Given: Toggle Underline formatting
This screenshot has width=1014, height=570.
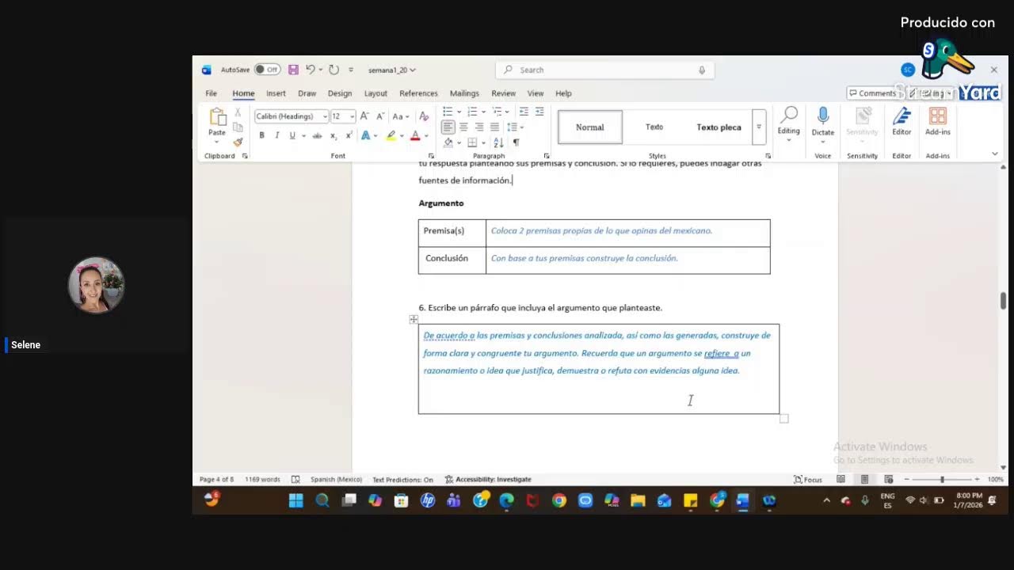Looking at the screenshot, I should (292, 136).
